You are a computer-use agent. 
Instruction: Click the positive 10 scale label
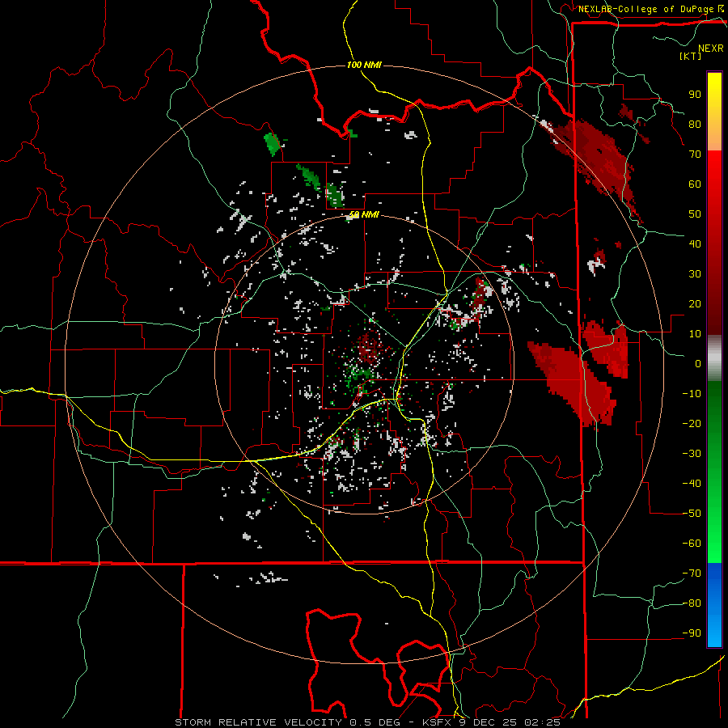(695, 334)
